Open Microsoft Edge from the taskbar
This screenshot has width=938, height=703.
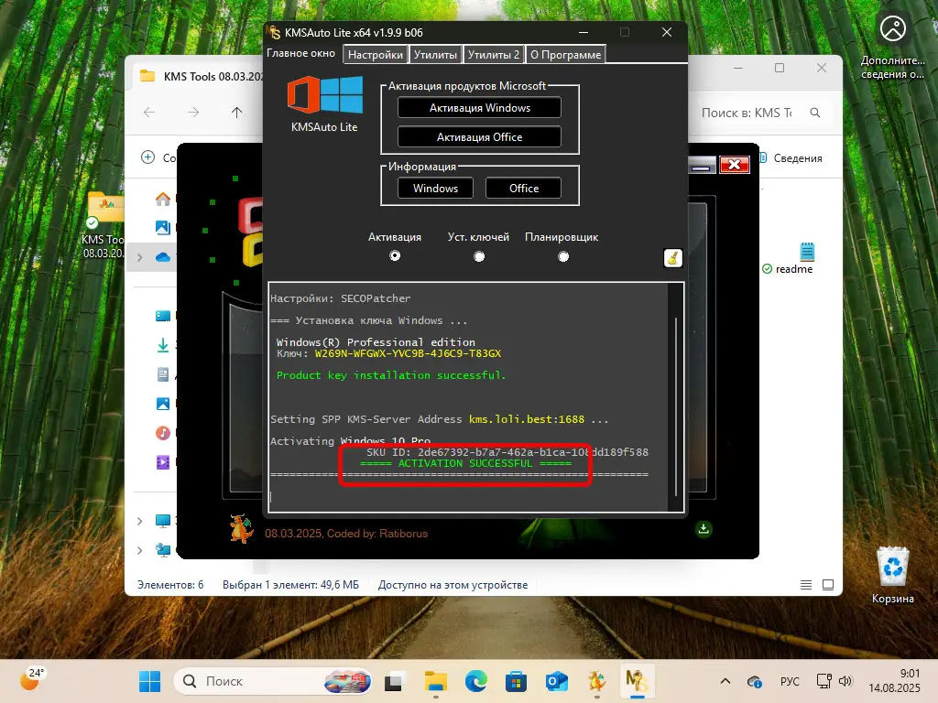(475, 681)
